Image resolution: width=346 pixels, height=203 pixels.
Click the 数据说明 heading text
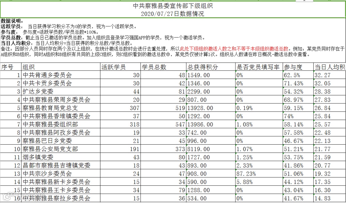[x=12, y=21]
